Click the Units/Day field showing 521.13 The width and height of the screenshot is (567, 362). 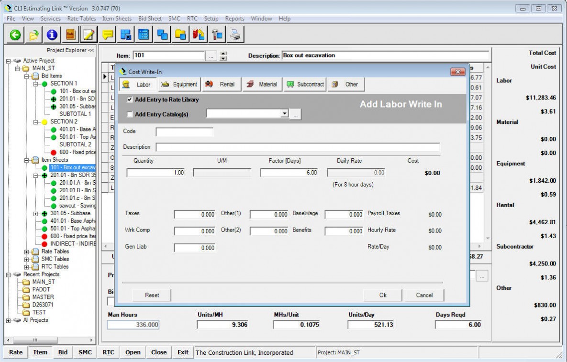tap(371, 324)
